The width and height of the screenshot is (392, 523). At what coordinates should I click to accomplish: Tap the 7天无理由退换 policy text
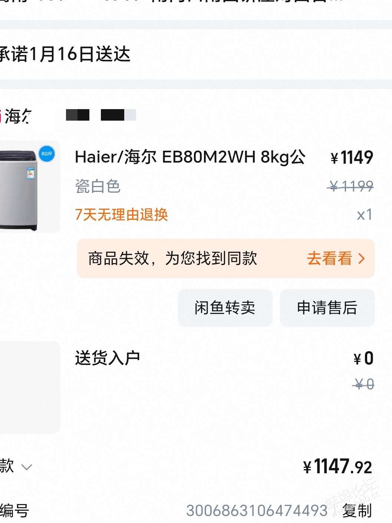(x=122, y=215)
